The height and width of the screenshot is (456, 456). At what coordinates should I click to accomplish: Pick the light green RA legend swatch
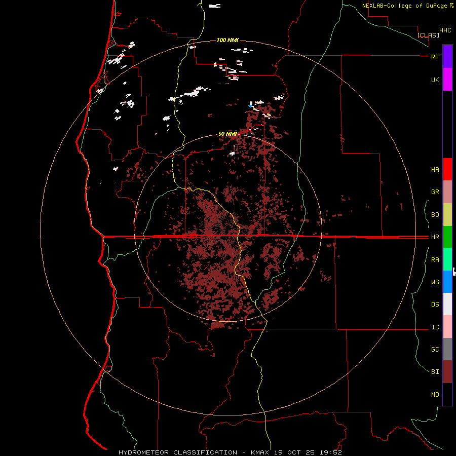(x=447, y=259)
